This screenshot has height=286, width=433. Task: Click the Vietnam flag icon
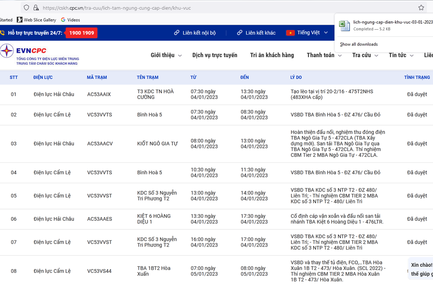(290, 33)
